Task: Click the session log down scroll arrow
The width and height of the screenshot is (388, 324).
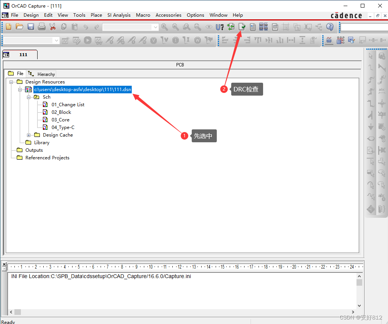Action: [x=359, y=306]
